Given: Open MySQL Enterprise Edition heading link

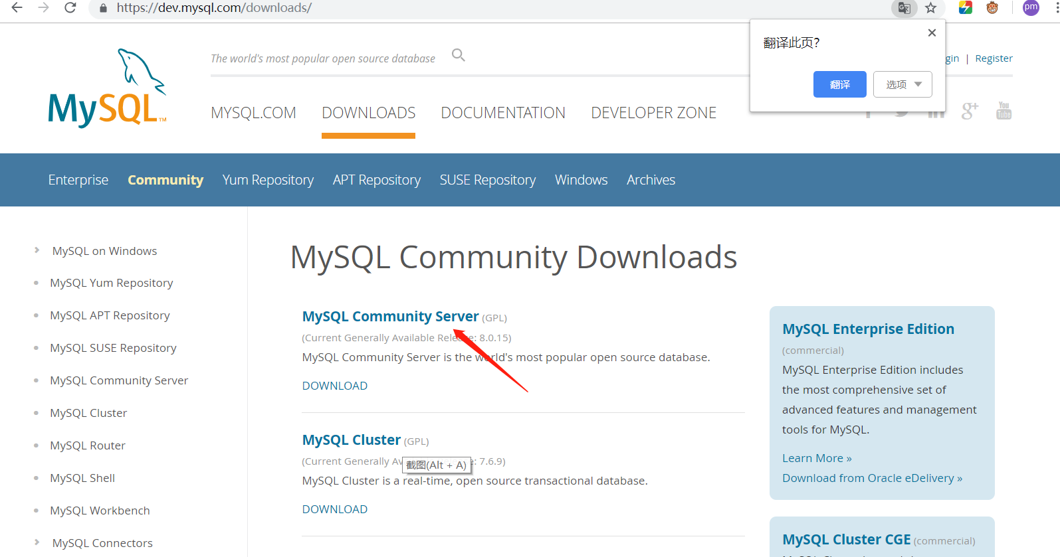Looking at the screenshot, I should click(x=868, y=329).
